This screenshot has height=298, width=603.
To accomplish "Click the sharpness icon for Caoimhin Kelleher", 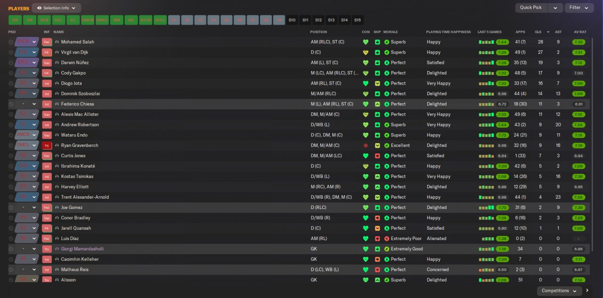I will pos(377,259).
